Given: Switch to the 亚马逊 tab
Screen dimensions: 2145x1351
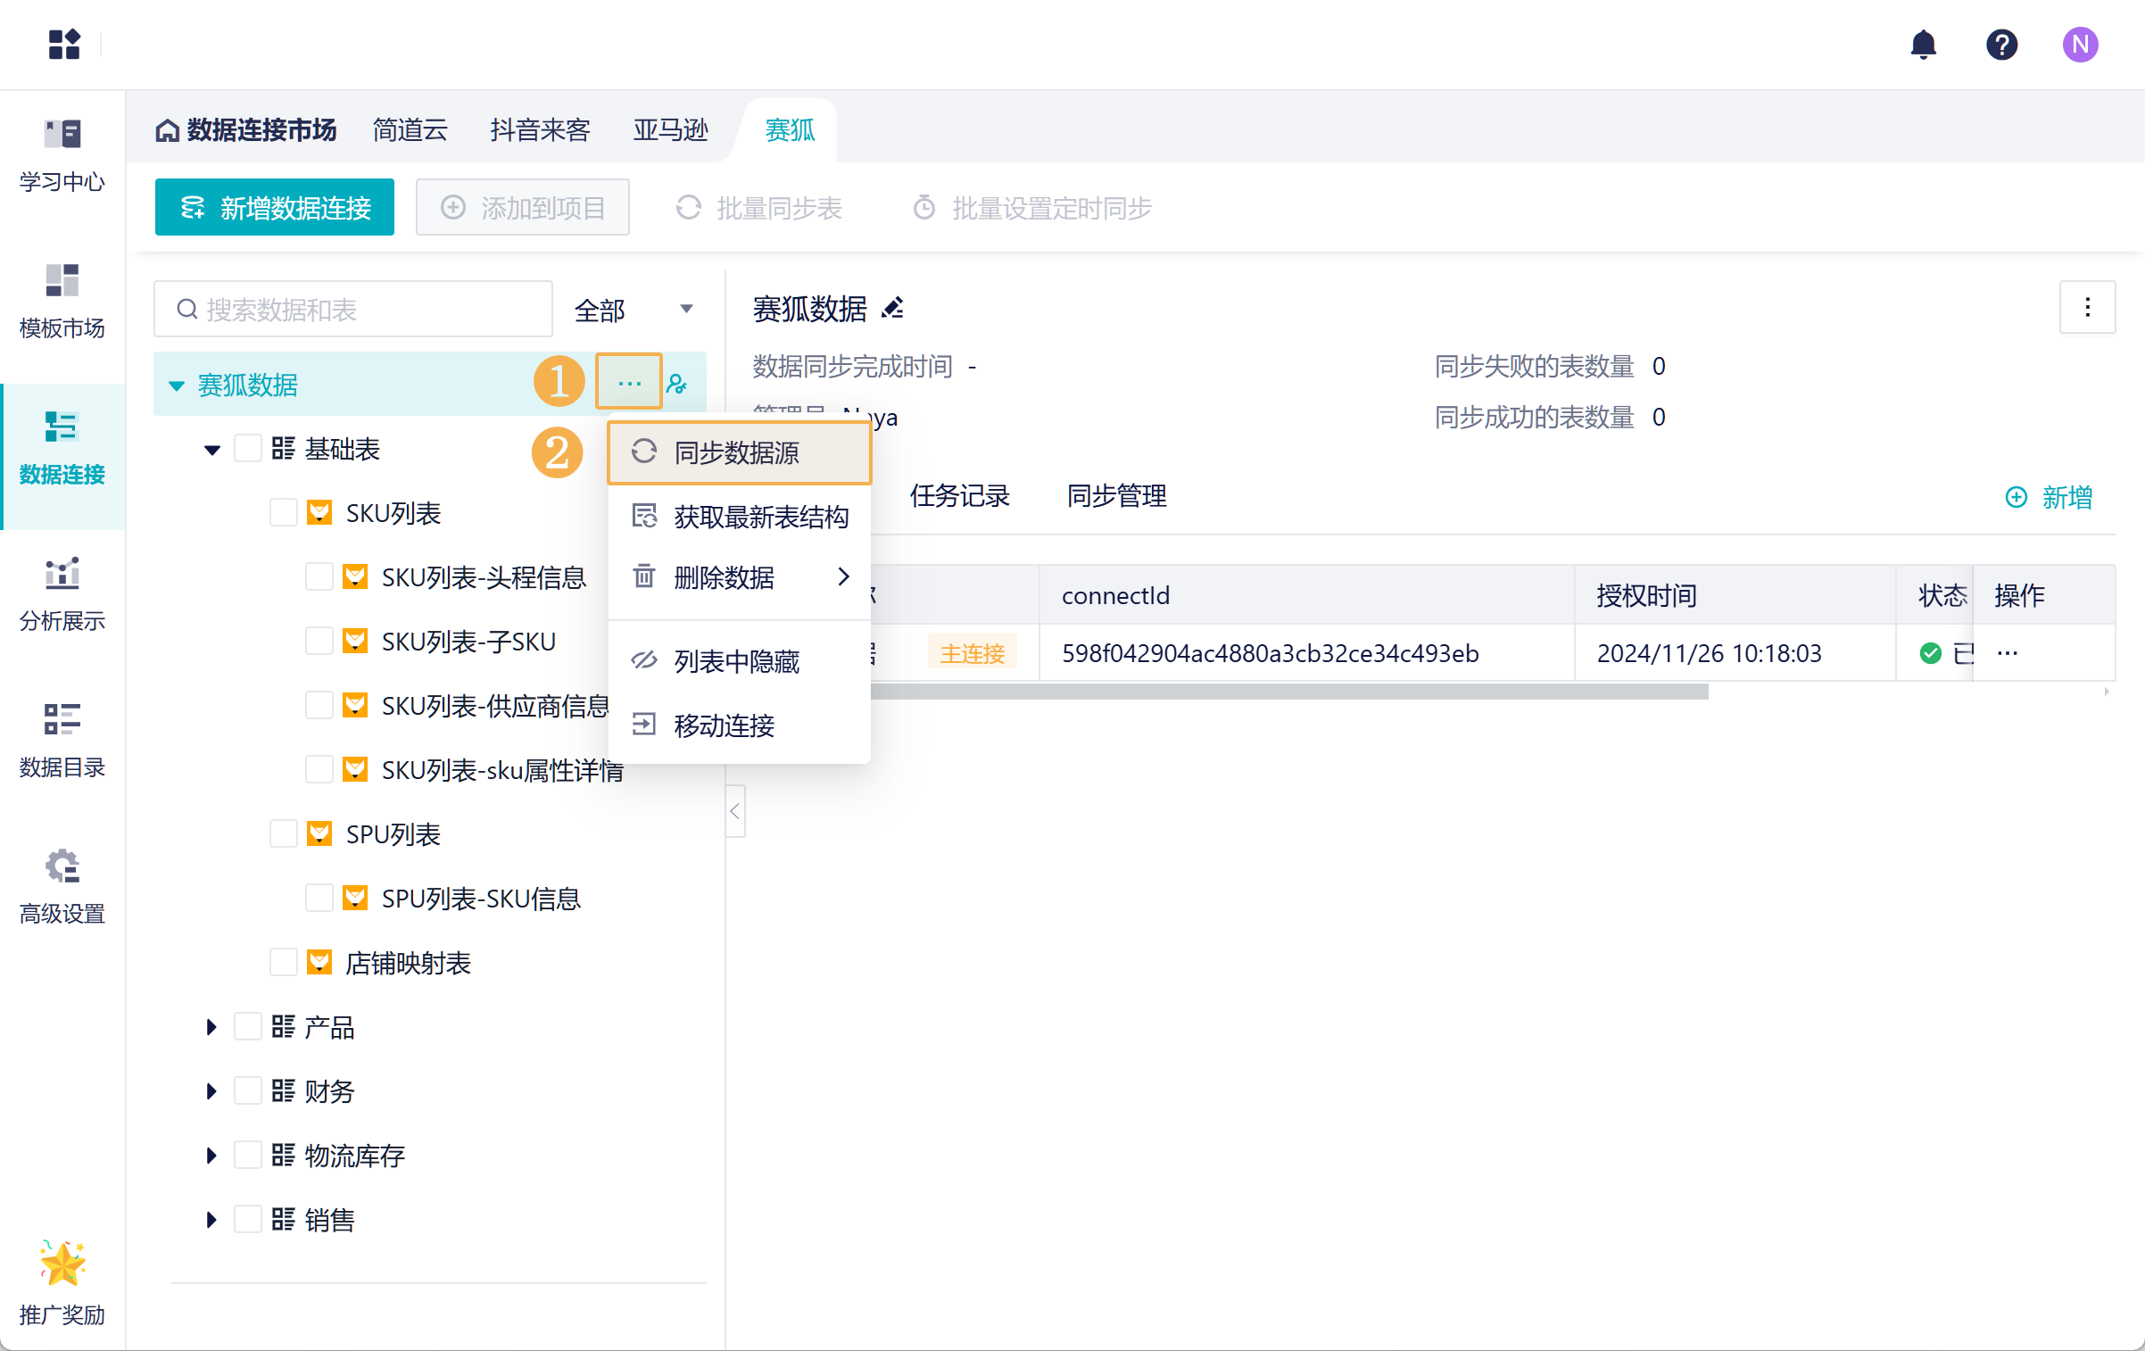Looking at the screenshot, I should 670,130.
